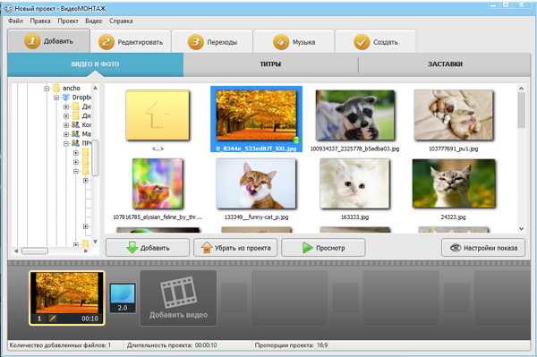Click the 2.0 transition icon in the timeline
Viewport: 537px width, 357px height.
click(123, 298)
